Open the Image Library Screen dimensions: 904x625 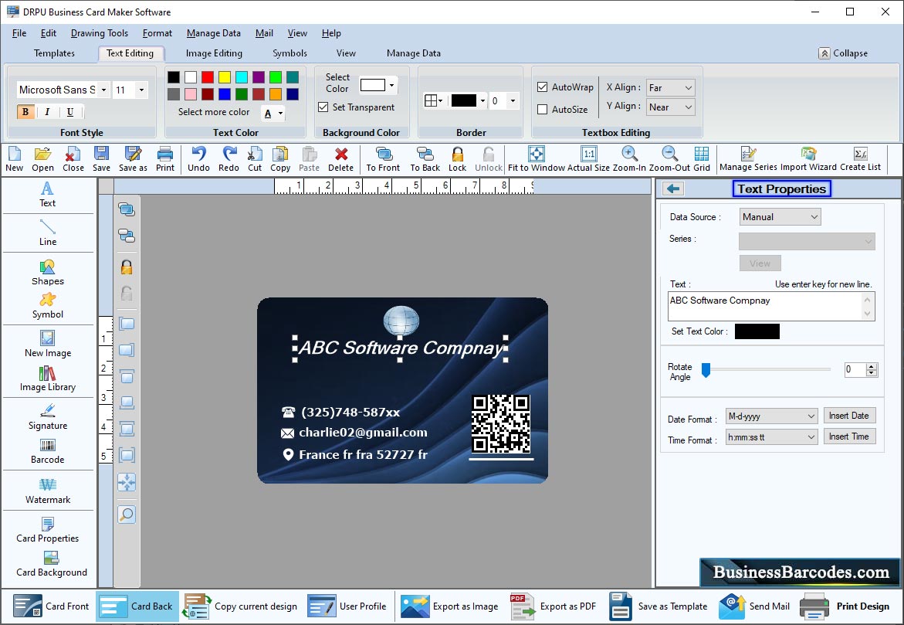pos(47,379)
